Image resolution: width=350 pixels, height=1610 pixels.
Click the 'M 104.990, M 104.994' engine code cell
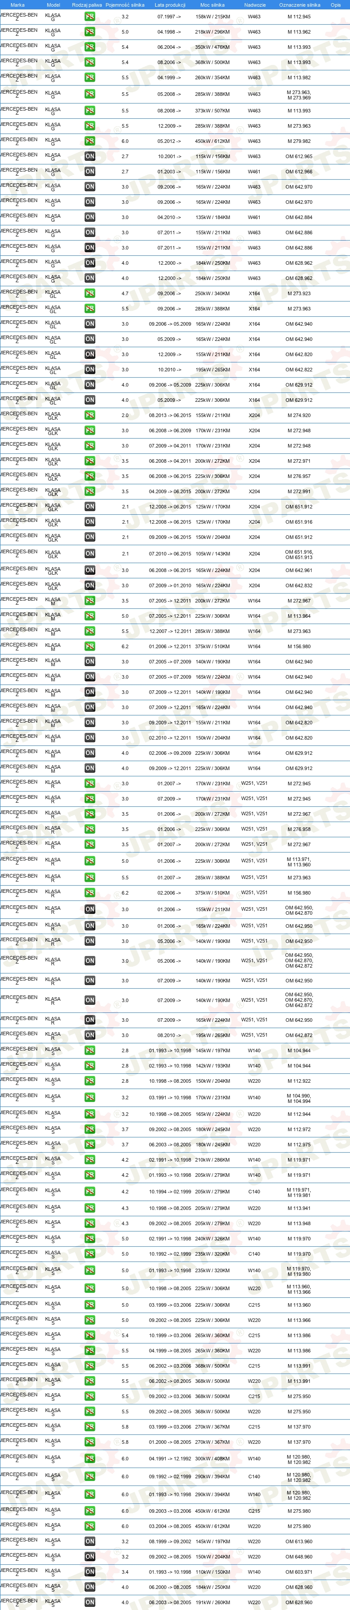[299, 1099]
